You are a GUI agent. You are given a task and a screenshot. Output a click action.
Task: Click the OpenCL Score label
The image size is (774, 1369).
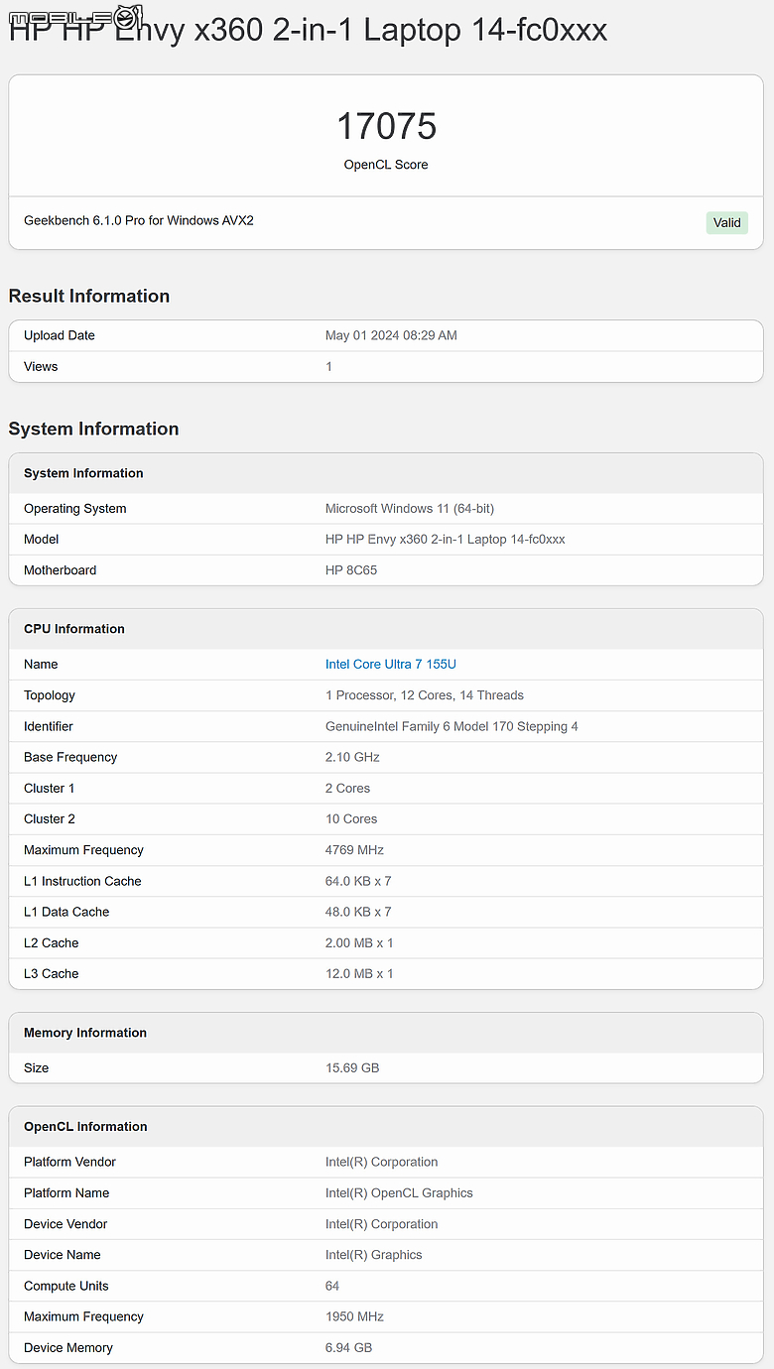[386, 165]
